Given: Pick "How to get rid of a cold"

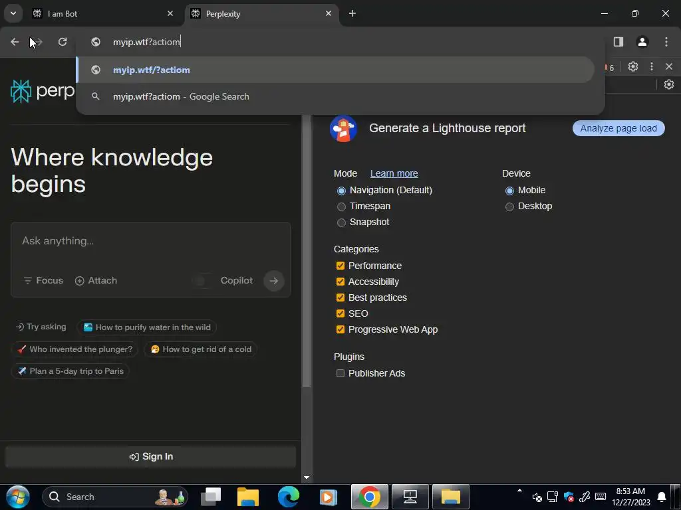Looking at the screenshot, I should pos(200,349).
